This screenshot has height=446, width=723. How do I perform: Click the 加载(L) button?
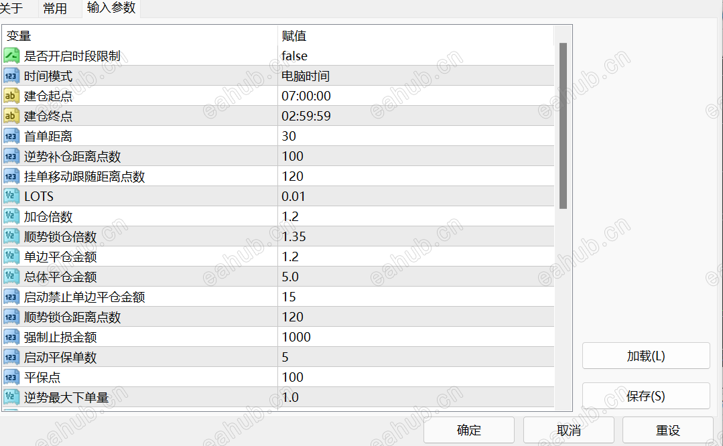[645, 356]
